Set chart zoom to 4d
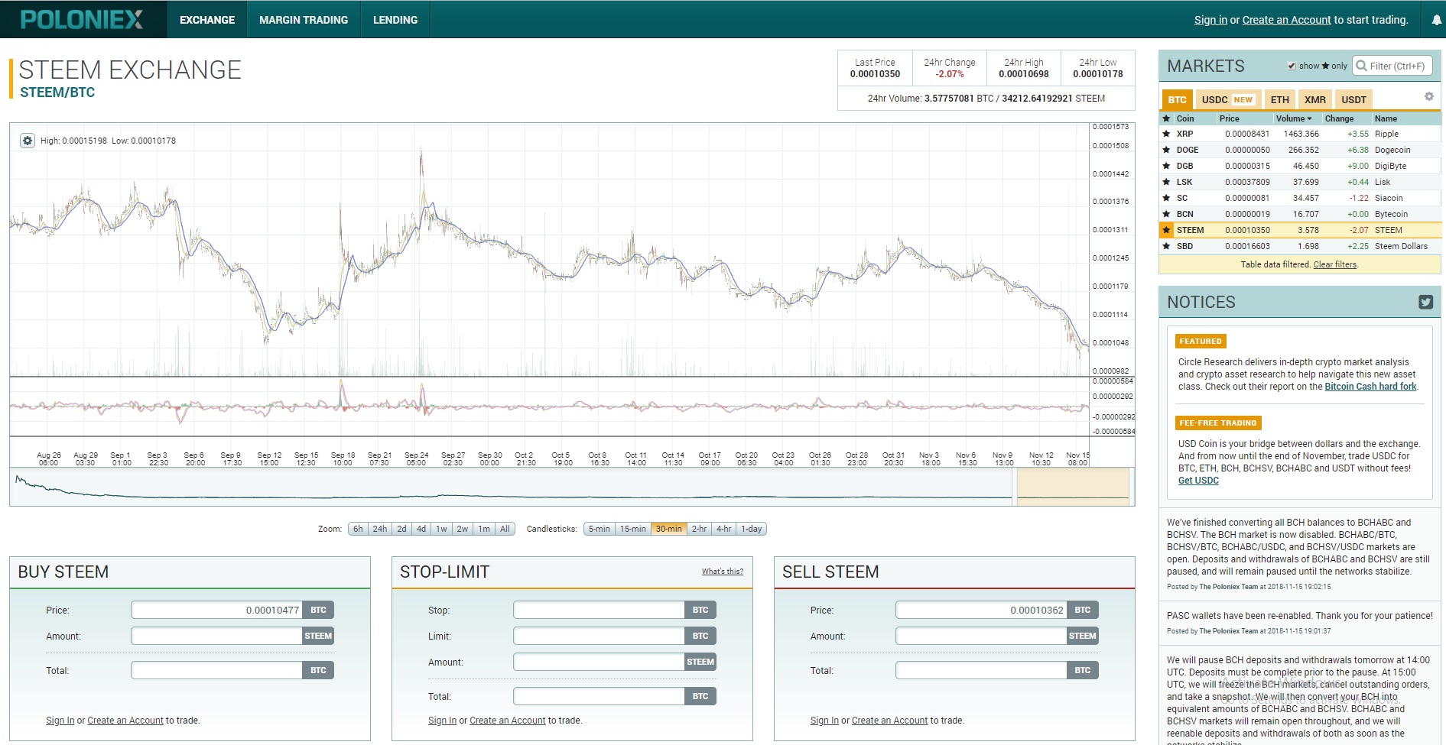This screenshot has width=1446, height=745. 421,529
